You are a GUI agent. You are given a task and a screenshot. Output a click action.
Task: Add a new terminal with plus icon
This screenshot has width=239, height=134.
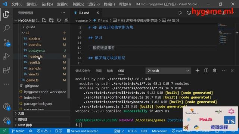[198, 71]
